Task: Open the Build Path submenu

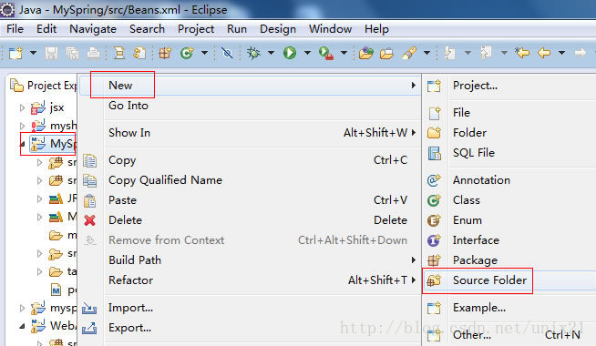Action: 250,260
